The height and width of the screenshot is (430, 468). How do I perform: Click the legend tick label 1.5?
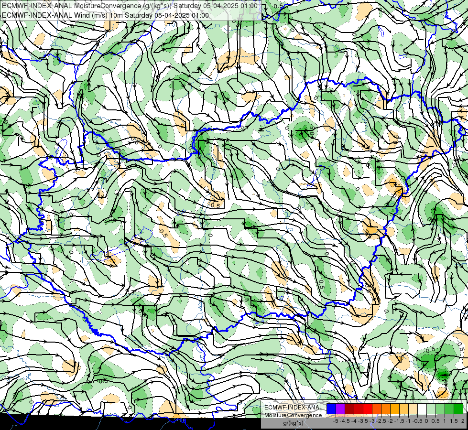pyautogui.click(x=454, y=421)
